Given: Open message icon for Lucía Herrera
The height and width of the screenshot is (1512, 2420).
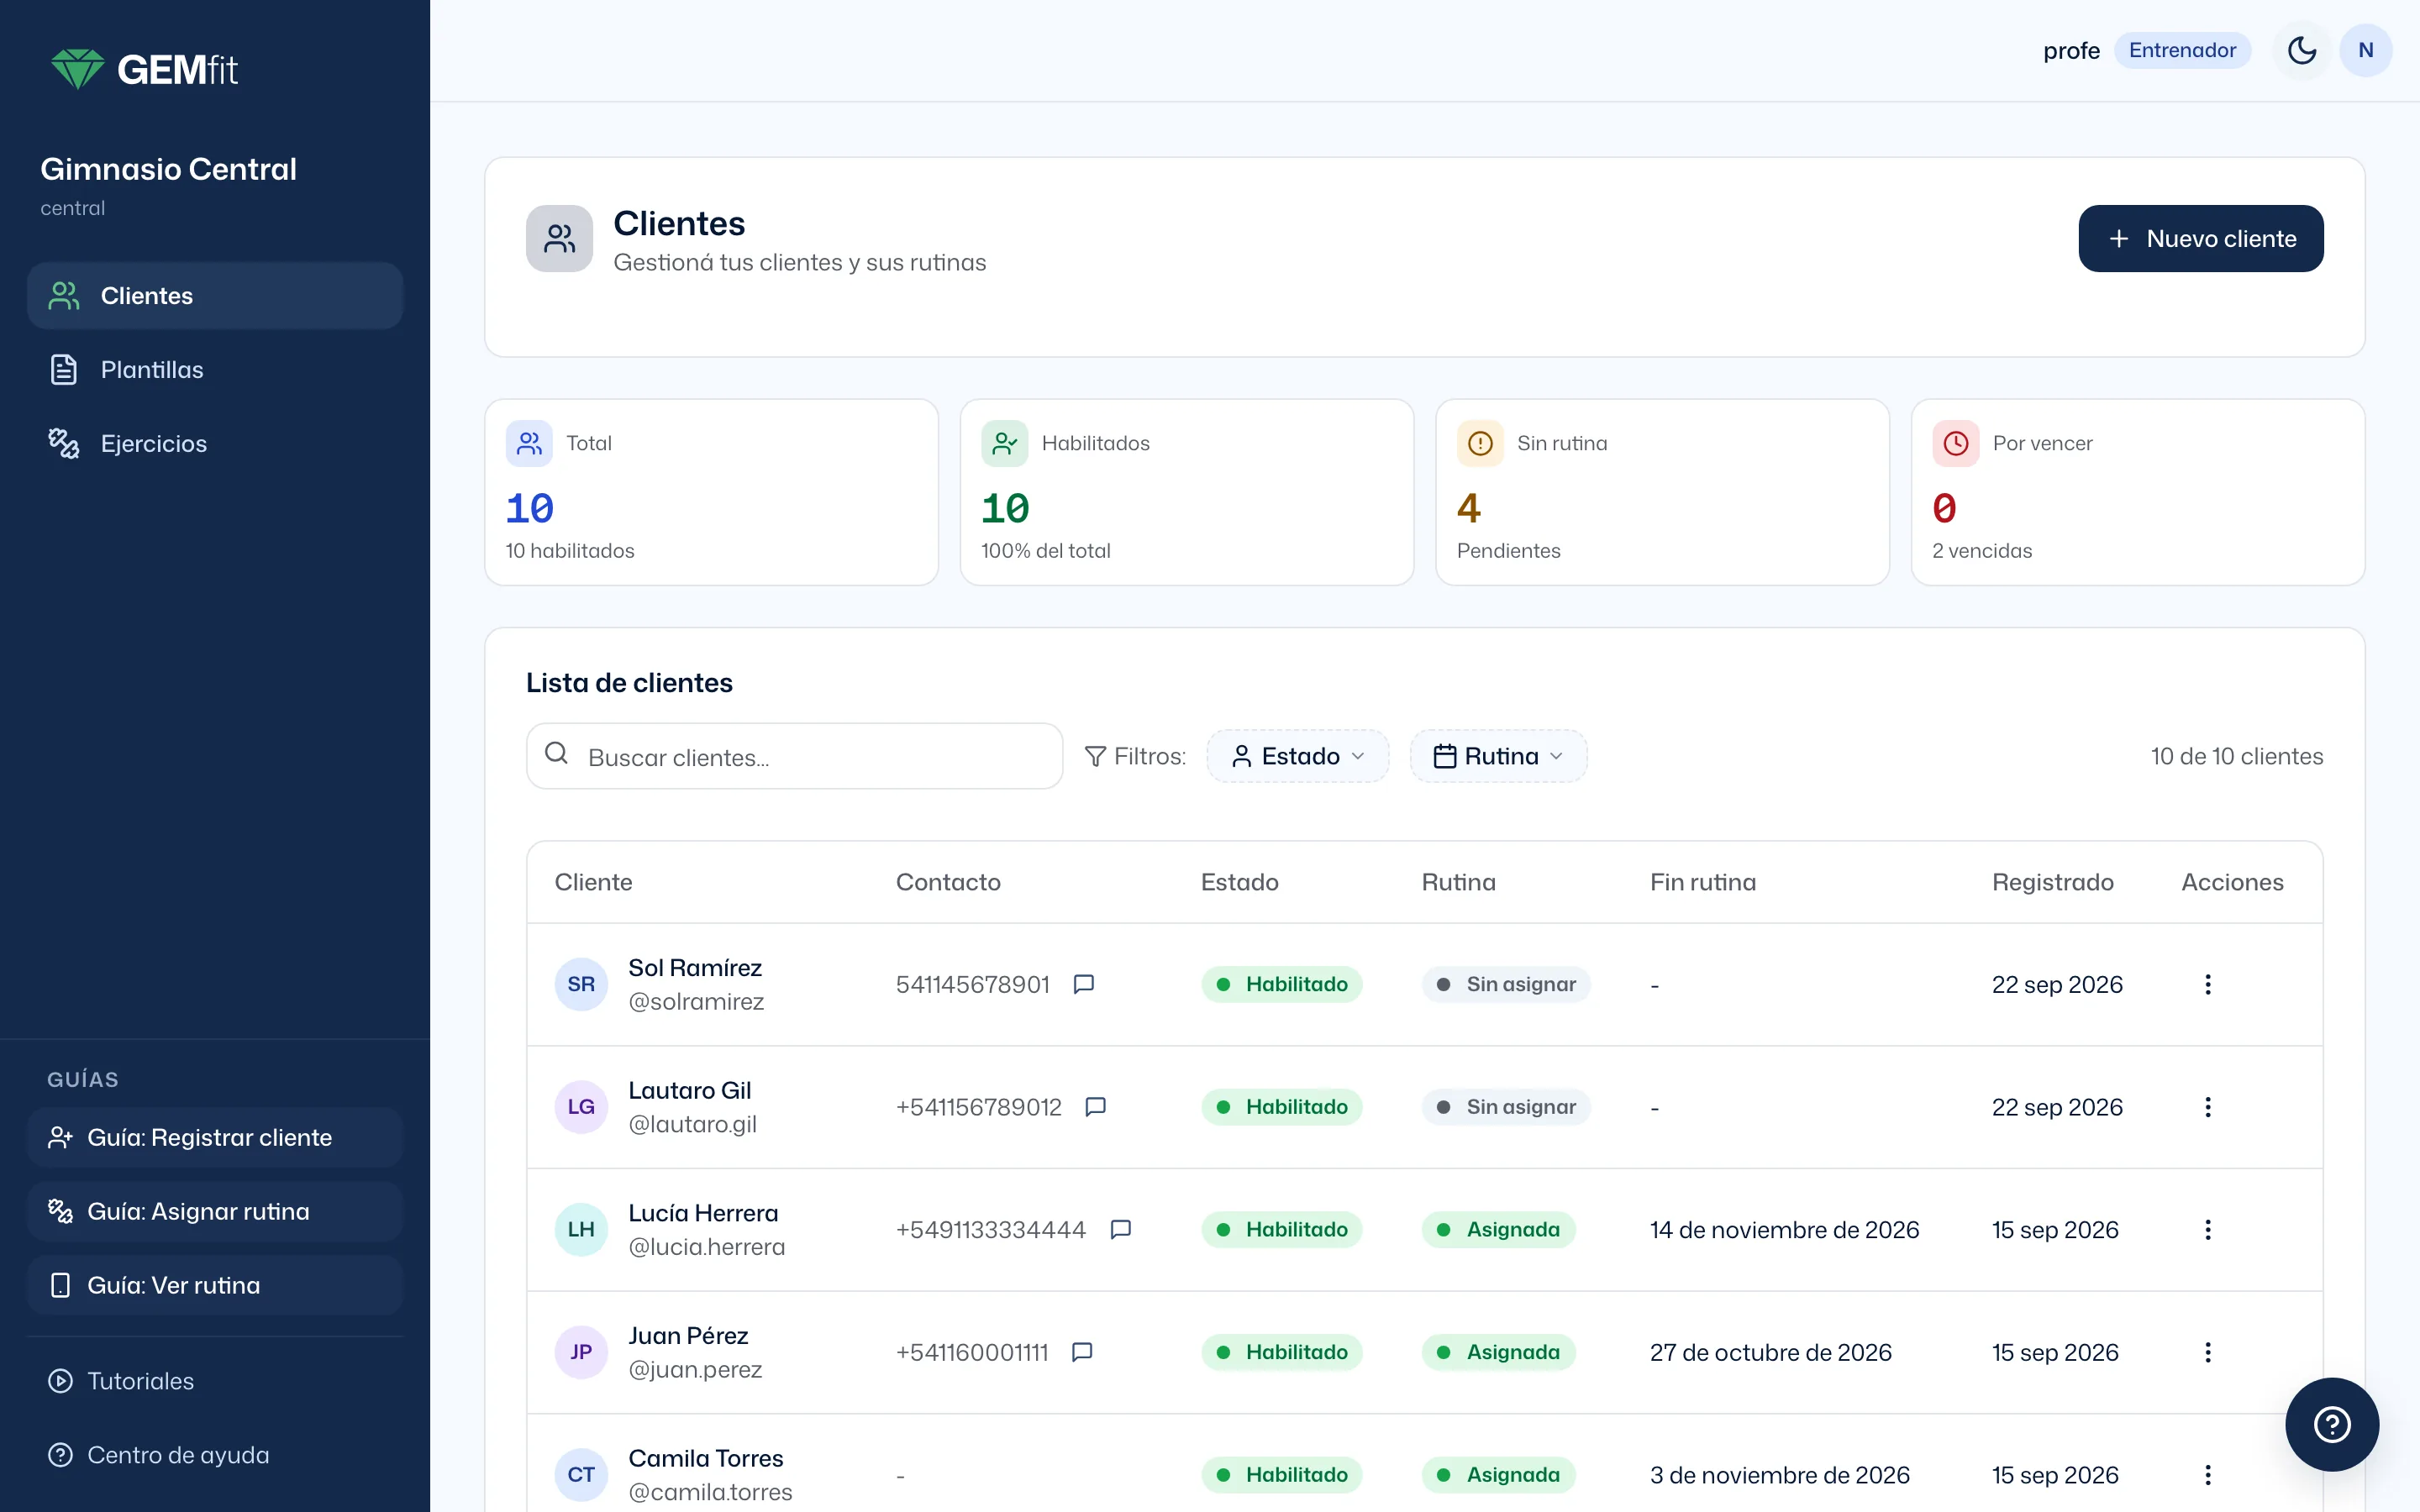Looking at the screenshot, I should [1120, 1229].
